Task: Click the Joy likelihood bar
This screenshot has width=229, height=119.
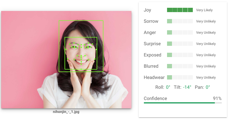Action: [180, 10]
